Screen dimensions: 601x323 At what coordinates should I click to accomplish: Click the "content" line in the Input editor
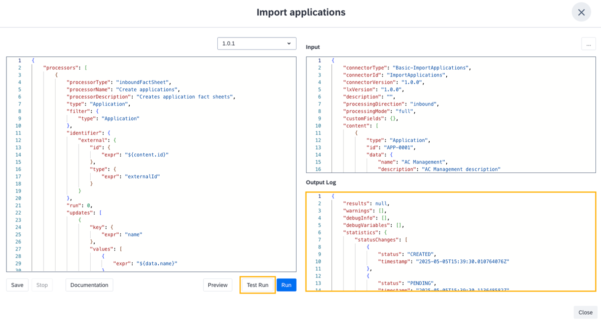[x=361, y=125]
